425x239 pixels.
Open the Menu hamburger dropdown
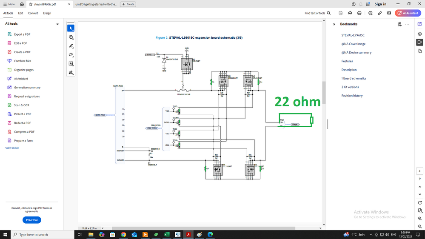[9, 4]
